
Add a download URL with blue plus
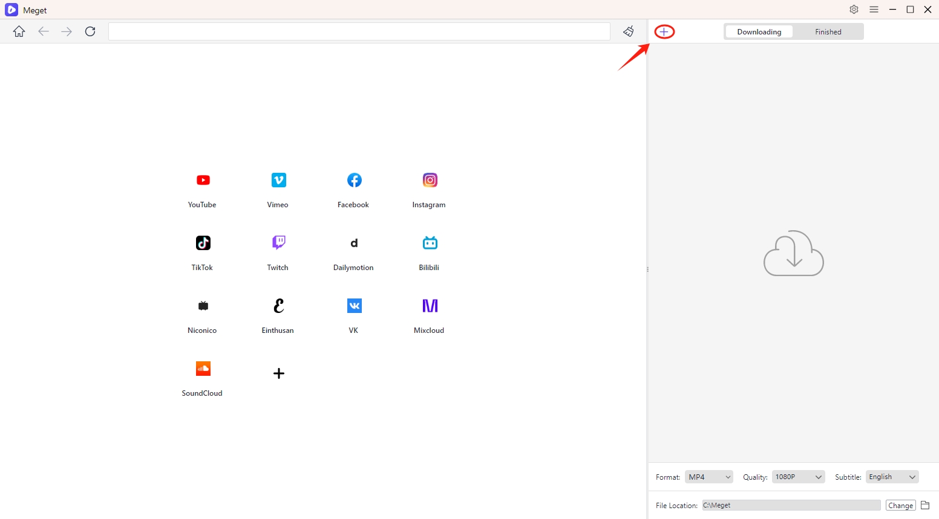coord(664,31)
